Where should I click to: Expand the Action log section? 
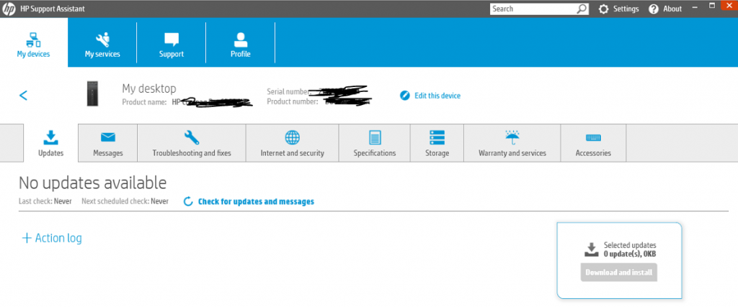point(51,238)
